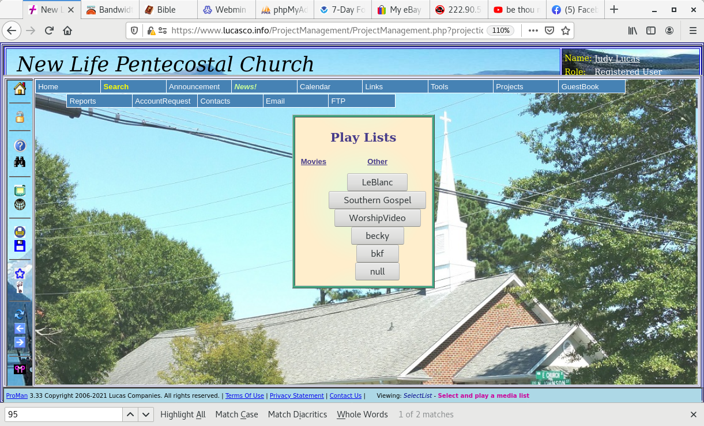Click the floppy disk save icon
Viewport: 704px width, 426px height.
click(x=20, y=246)
